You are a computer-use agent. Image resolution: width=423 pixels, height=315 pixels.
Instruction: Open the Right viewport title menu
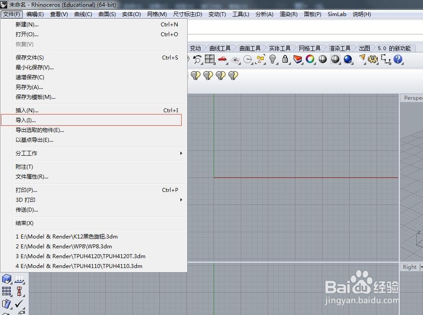click(411, 267)
